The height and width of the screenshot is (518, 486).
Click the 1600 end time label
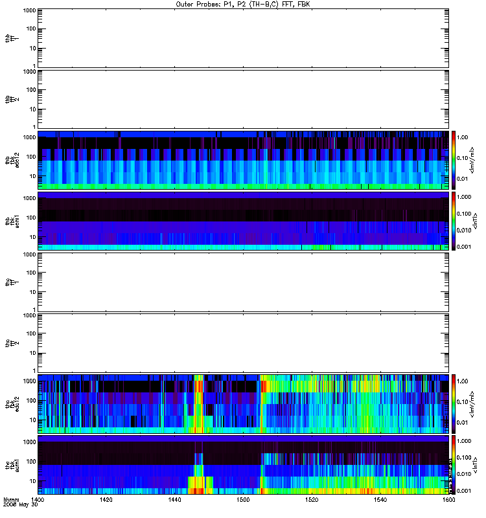448,500
